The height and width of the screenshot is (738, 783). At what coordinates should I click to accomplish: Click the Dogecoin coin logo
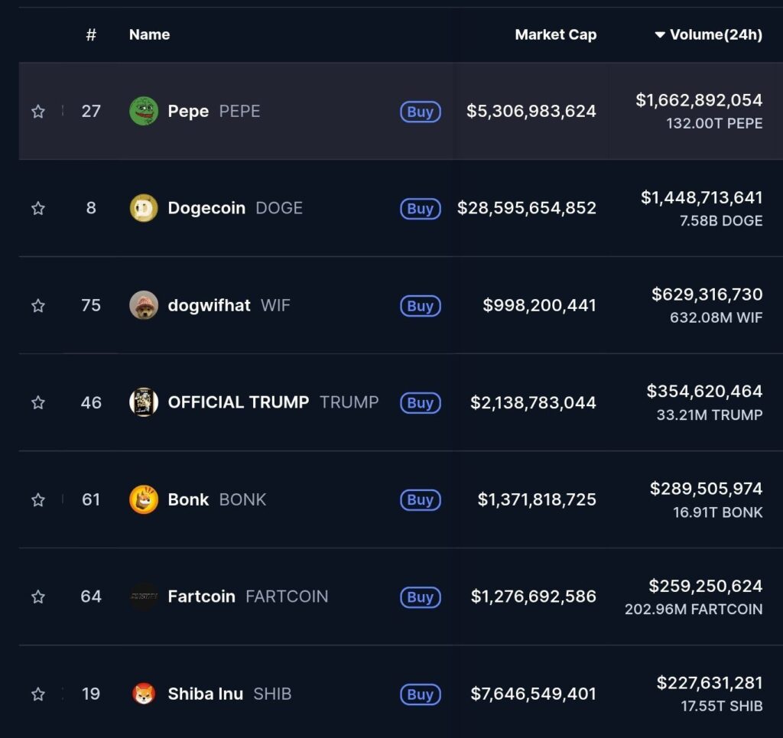[144, 208]
